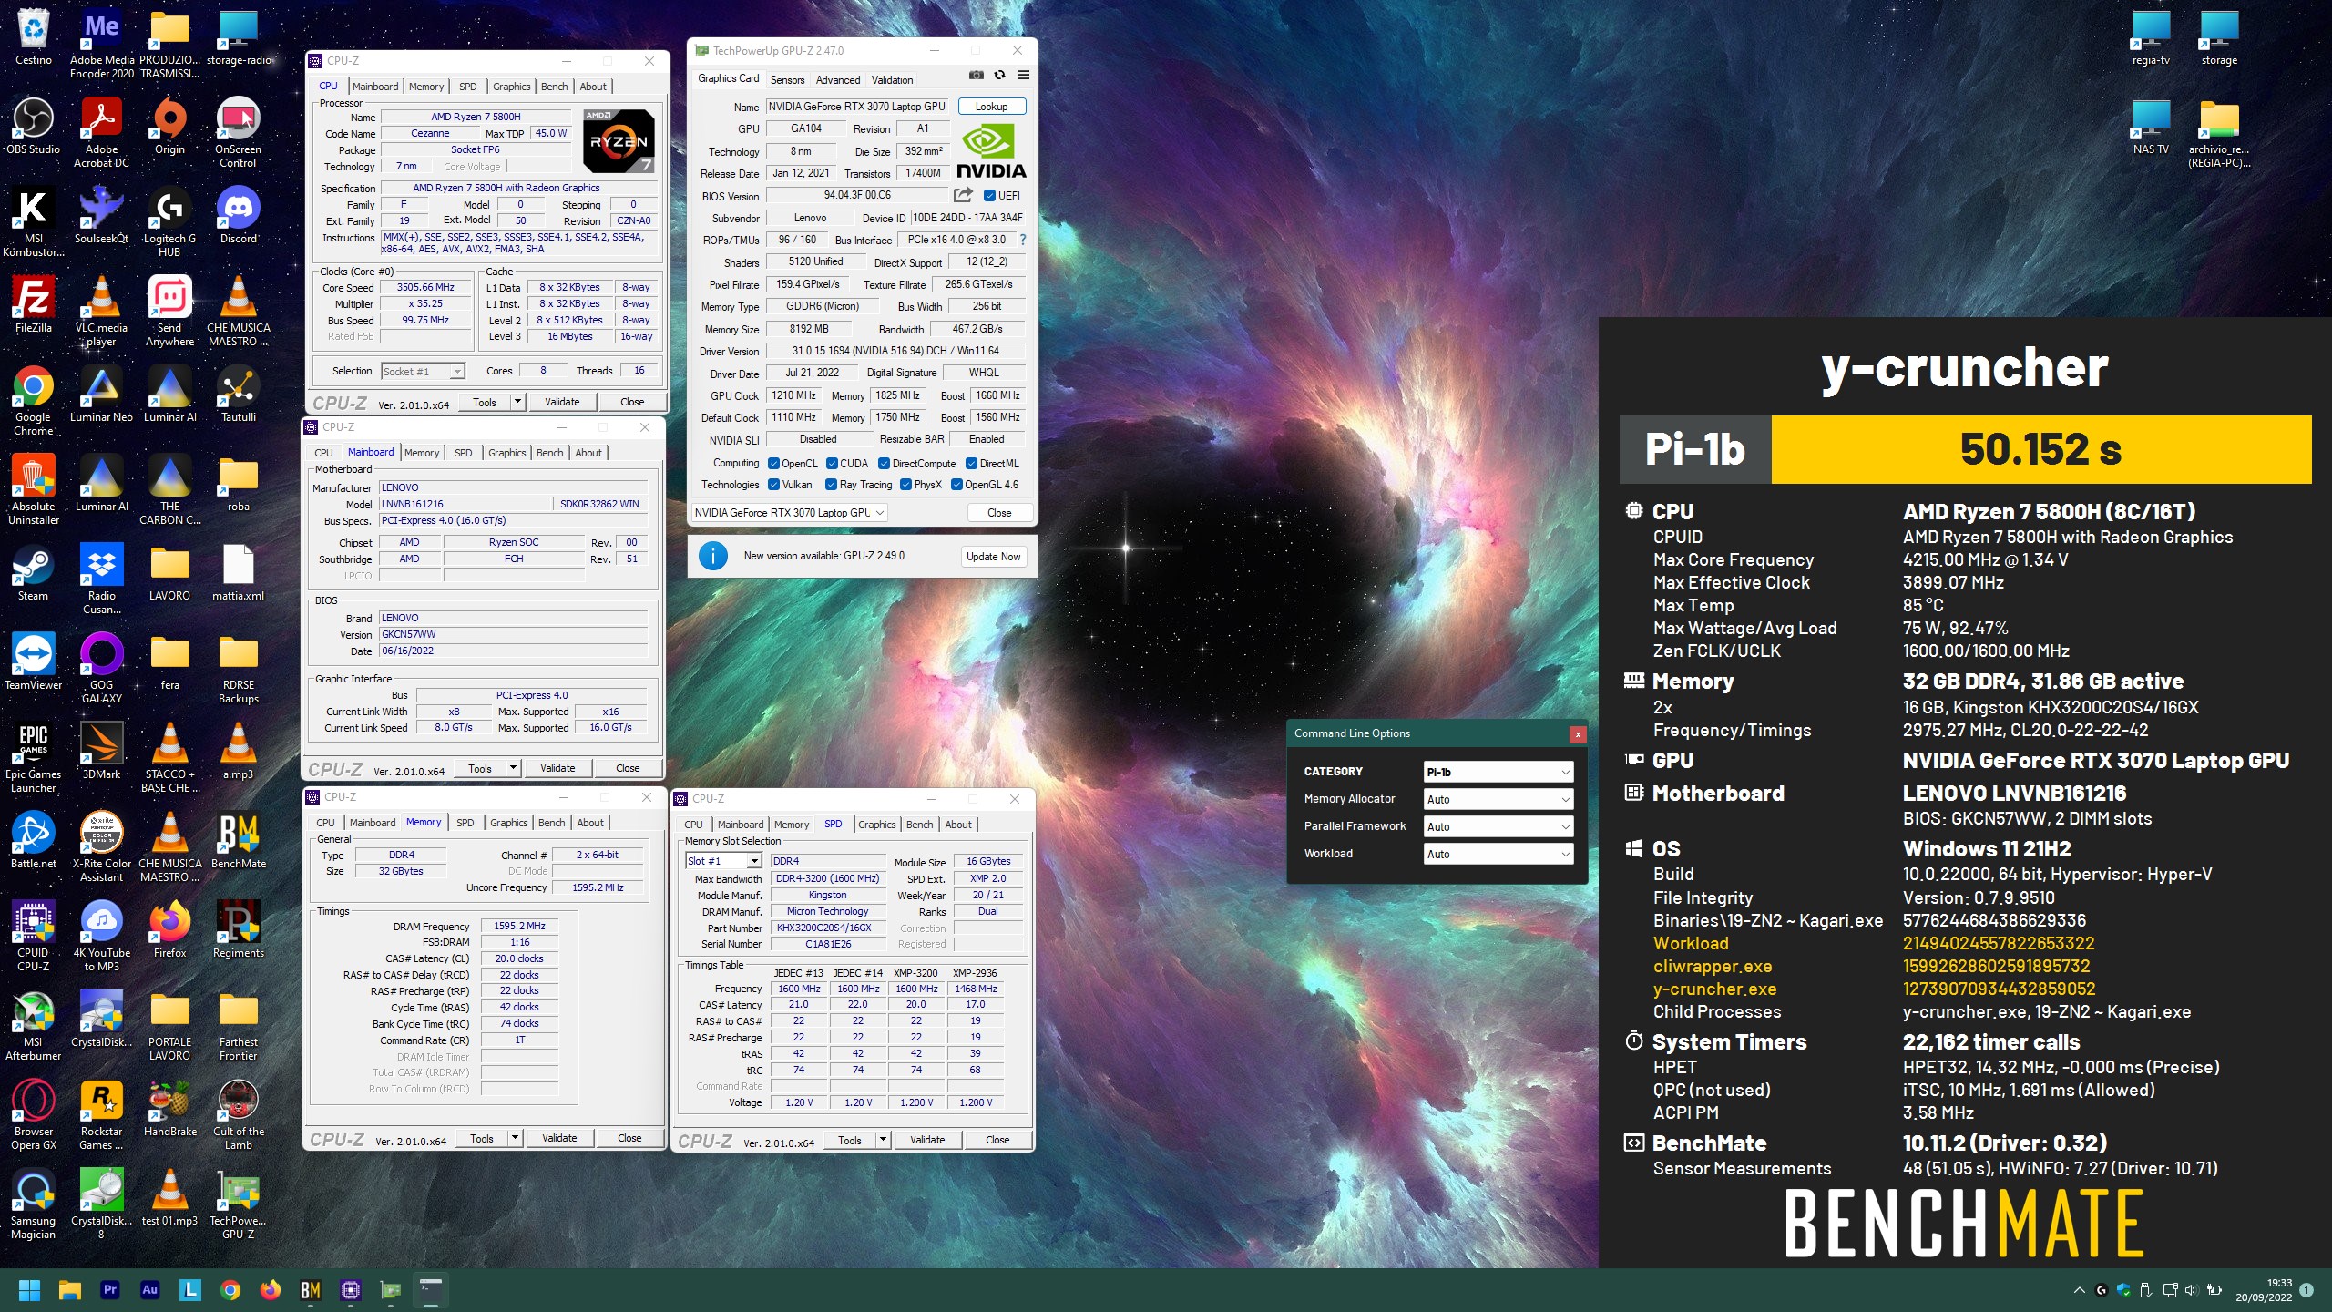2332x1312 pixels.
Task: Expand Tools dropdown arrow in CPU-Z SPD window
Action: tap(883, 1140)
